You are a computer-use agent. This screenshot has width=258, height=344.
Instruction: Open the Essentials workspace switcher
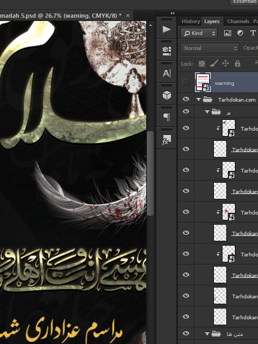pyautogui.click(x=243, y=2)
